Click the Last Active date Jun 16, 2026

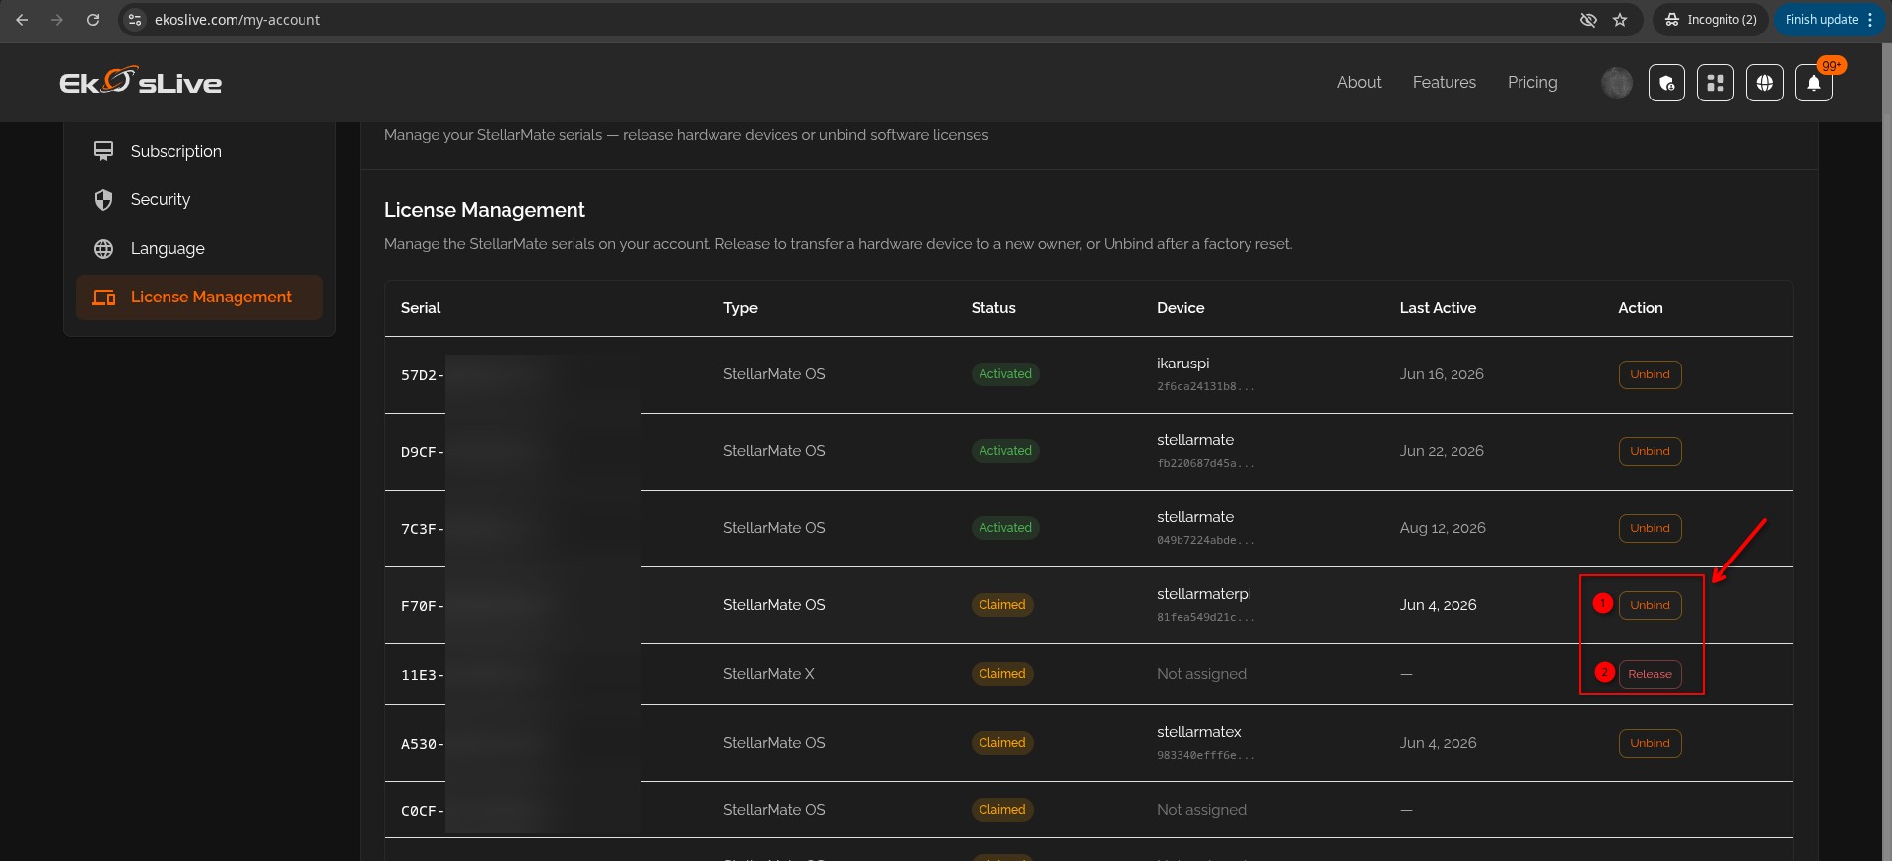pos(1442,374)
